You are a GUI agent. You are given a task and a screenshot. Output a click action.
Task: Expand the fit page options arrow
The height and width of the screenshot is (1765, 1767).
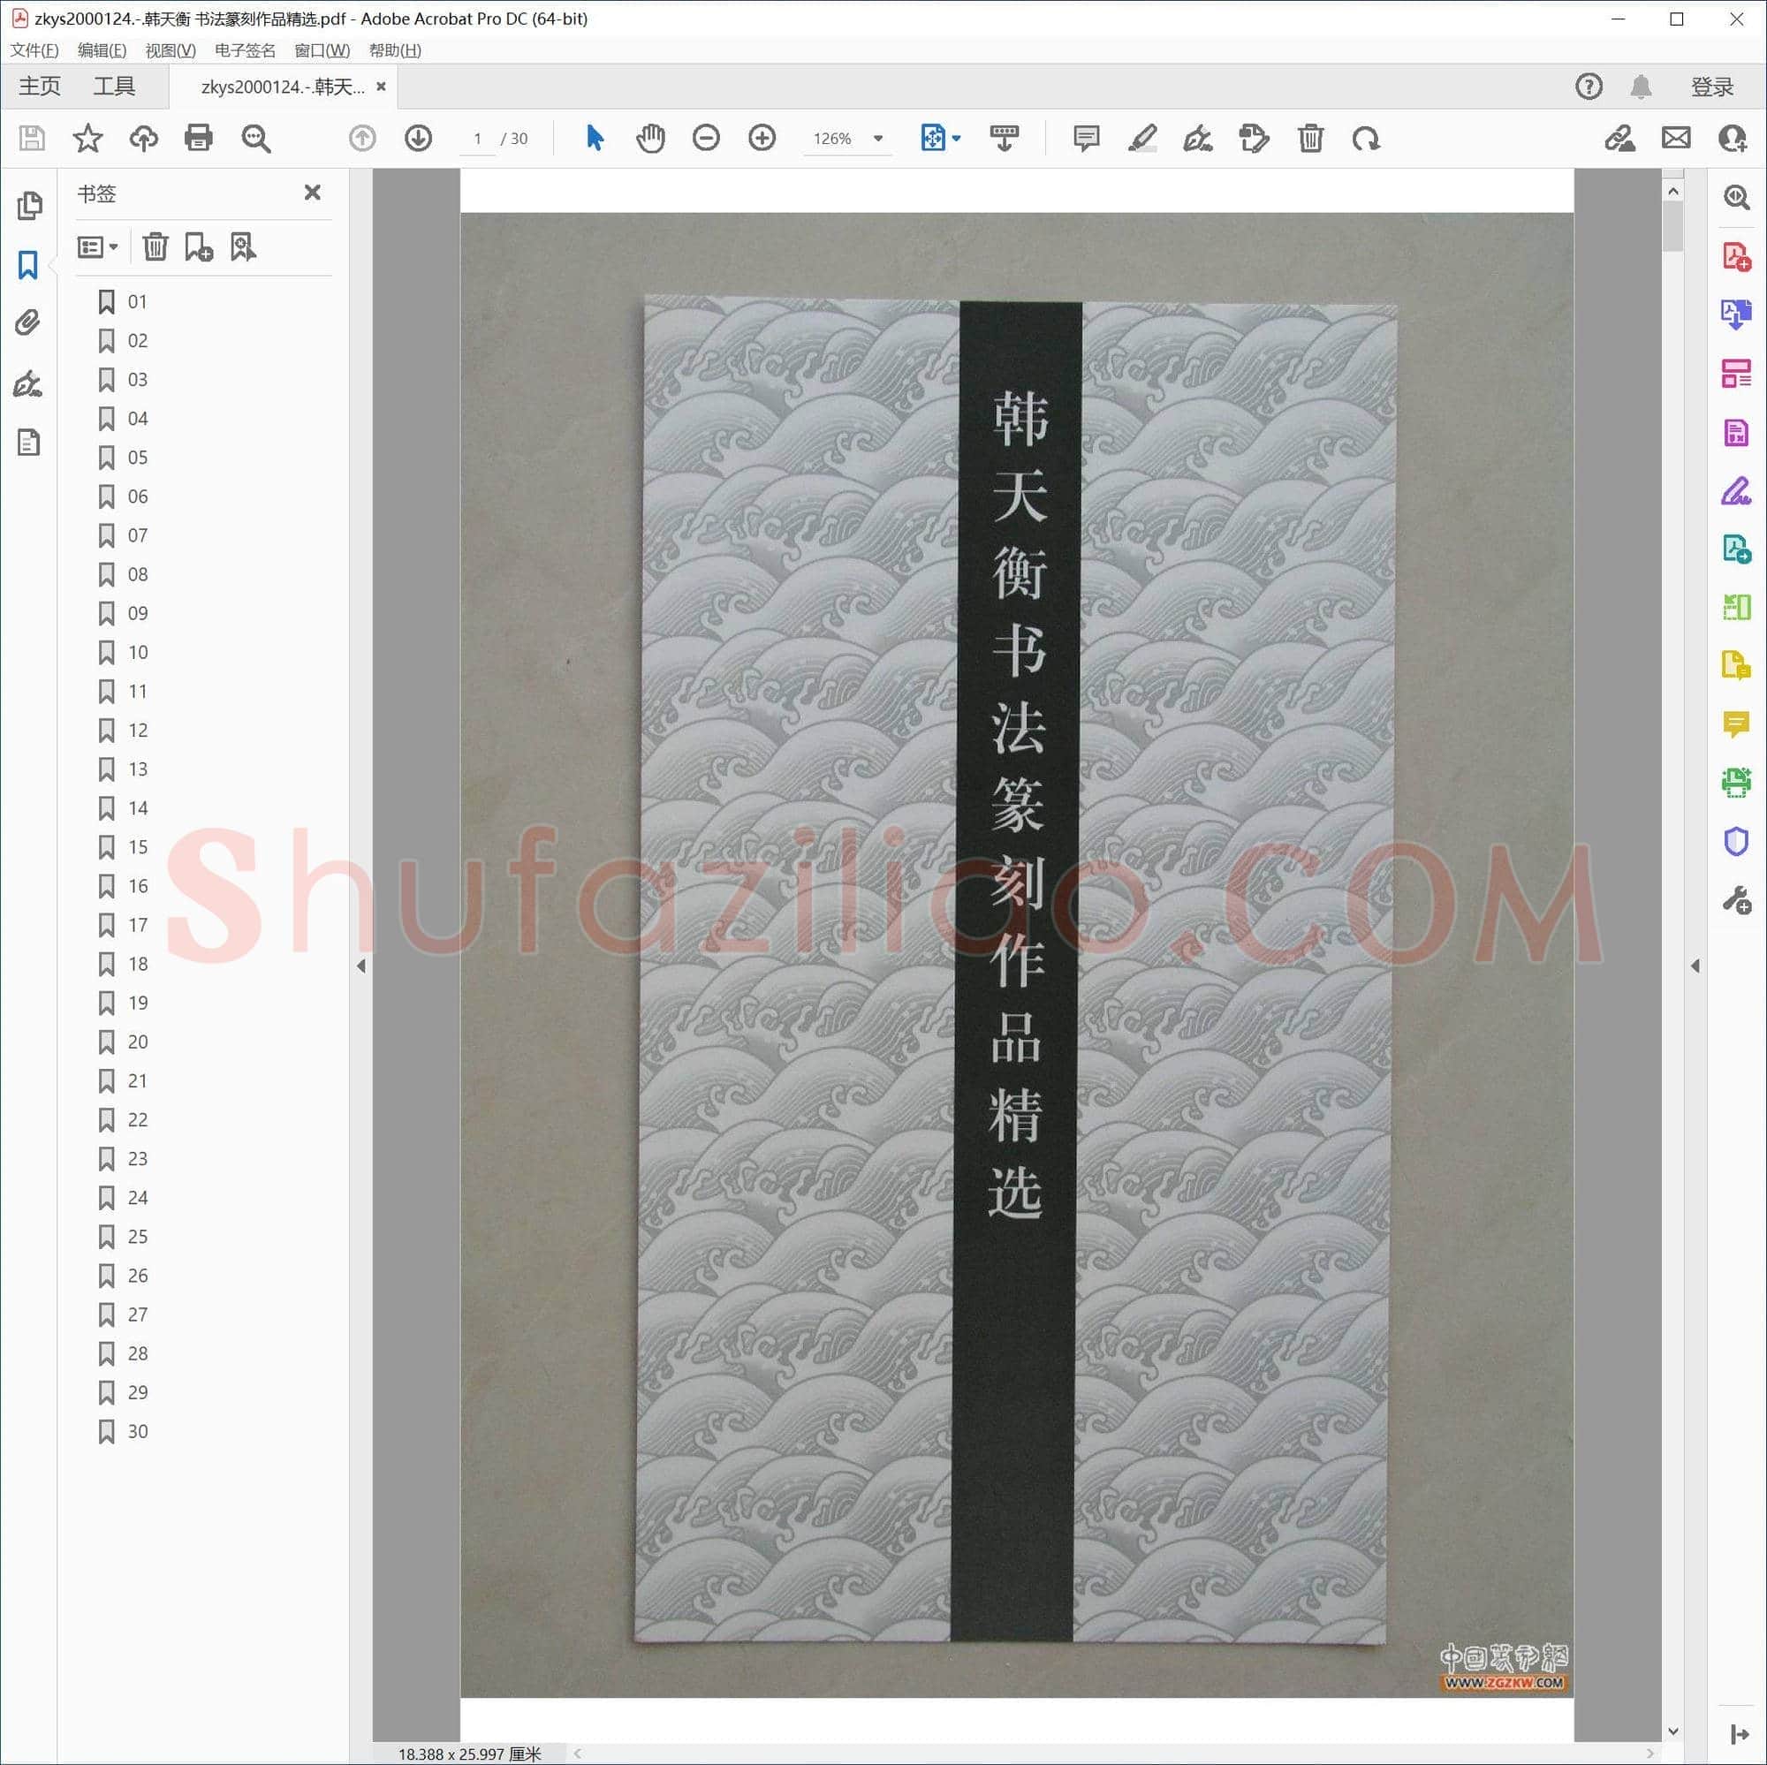(957, 139)
